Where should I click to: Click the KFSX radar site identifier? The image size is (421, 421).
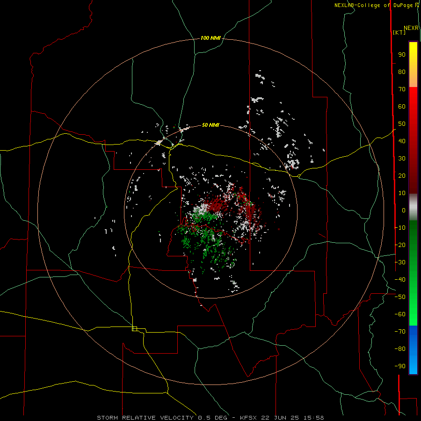(249, 418)
